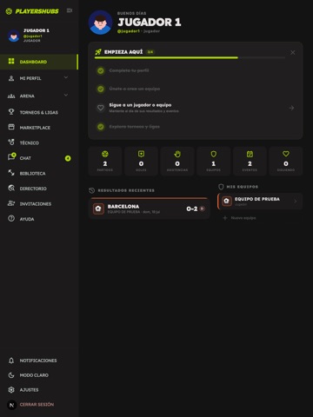
Task: Open the Invitaciones menu item
Action: click(x=39, y=204)
